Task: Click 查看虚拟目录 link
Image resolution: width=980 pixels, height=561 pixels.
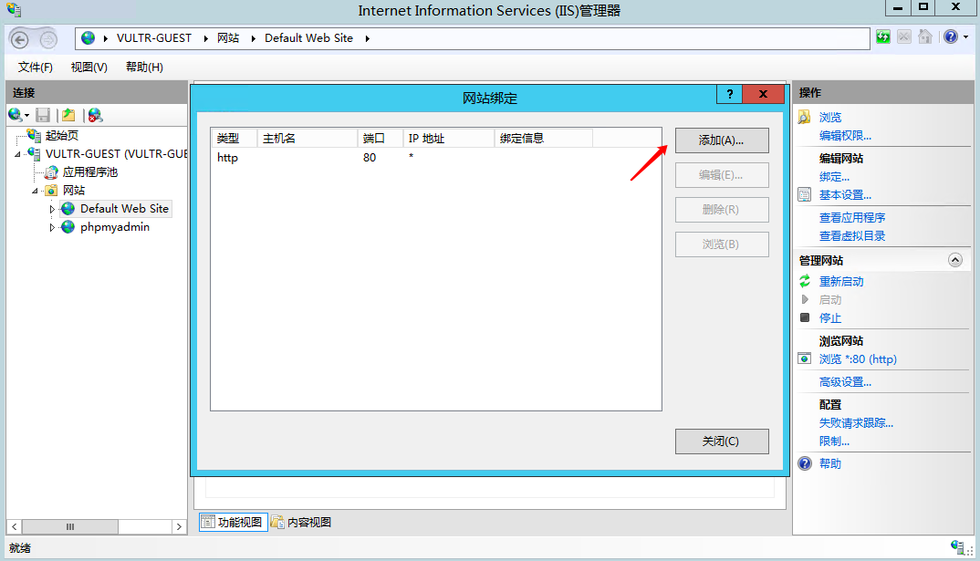Action: [852, 235]
